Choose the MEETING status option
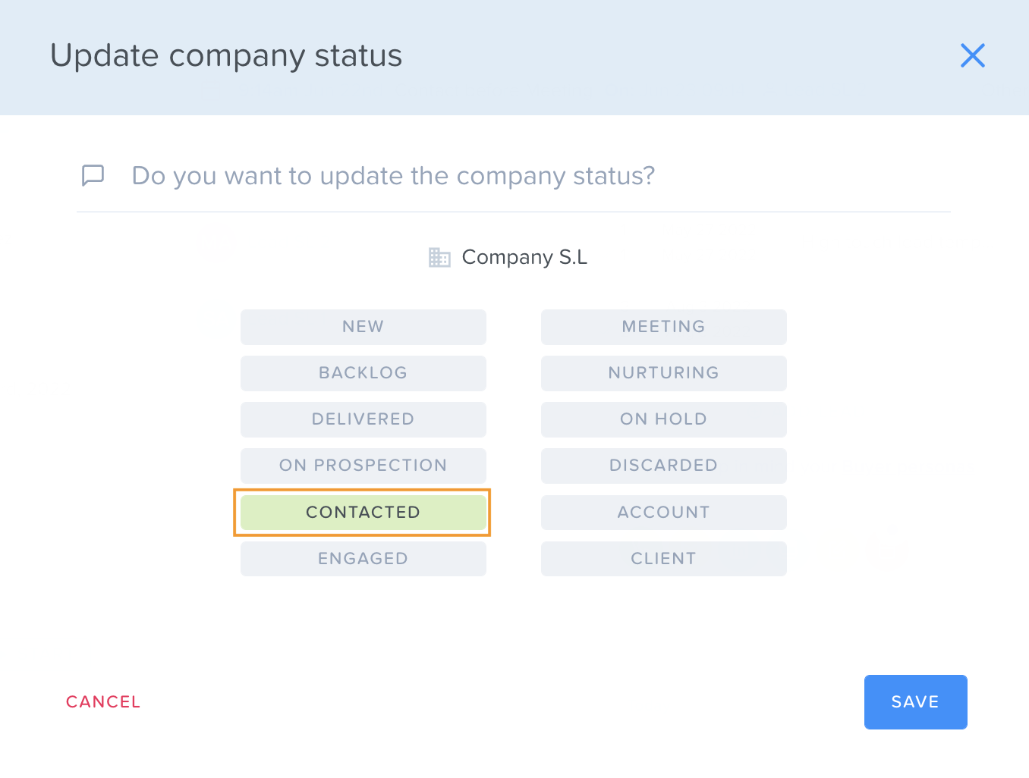Viewport: 1029px width, 778px height. (x=664, y=327)
